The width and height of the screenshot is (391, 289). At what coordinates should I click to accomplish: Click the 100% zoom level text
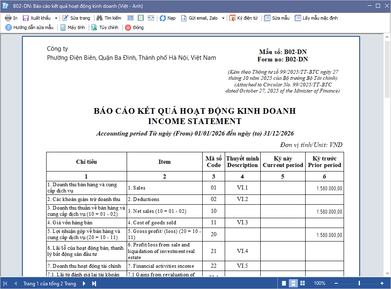coord(320,283)
